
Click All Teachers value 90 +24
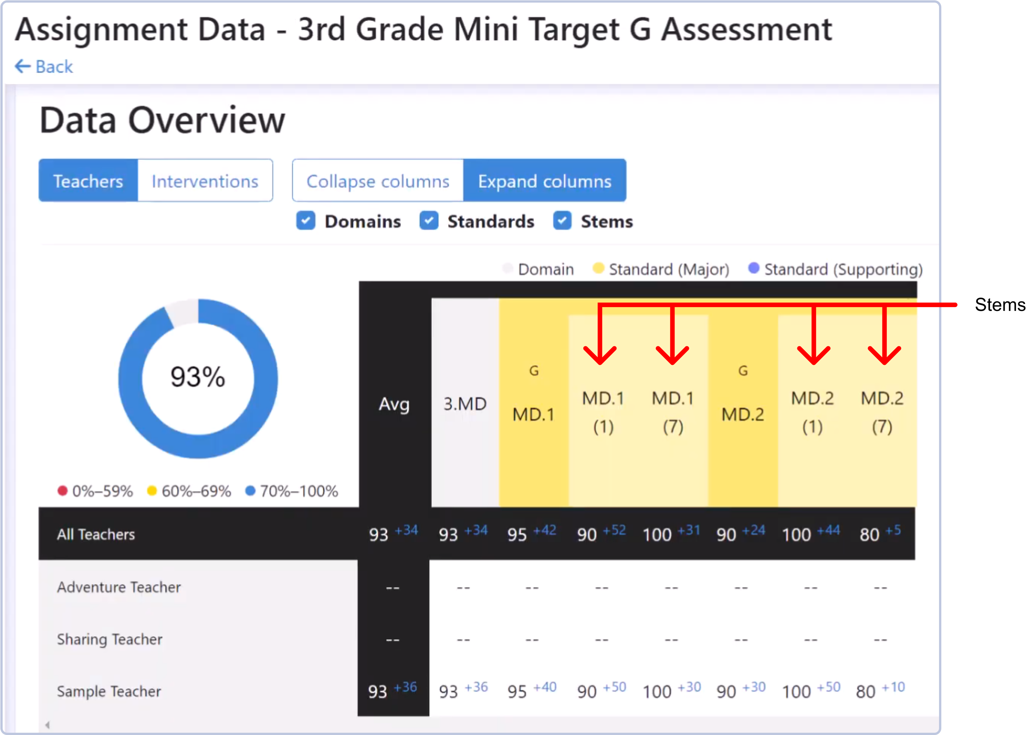[741, 534]
